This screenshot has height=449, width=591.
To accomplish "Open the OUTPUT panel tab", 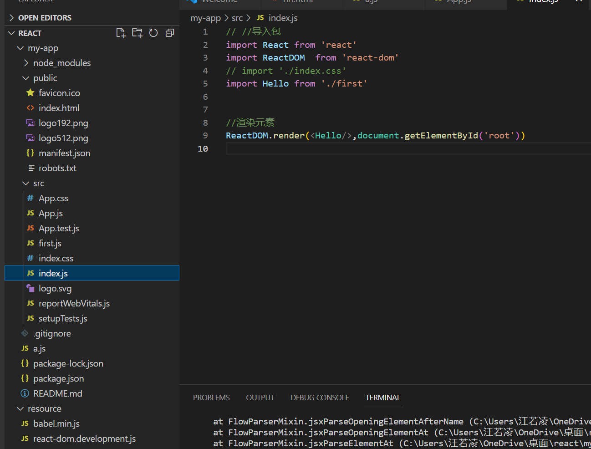I will (x=260, y=398).
